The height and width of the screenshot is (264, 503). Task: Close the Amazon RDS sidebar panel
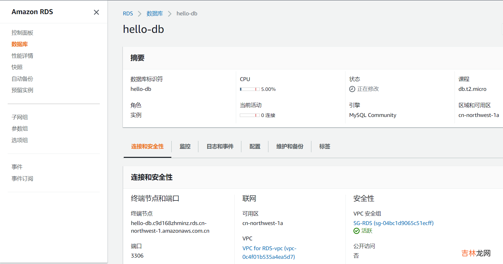point(96,12)
